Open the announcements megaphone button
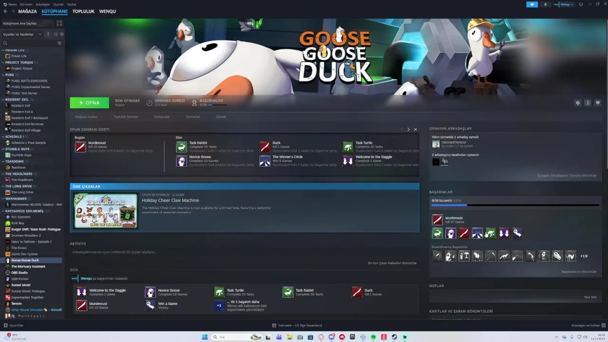This screenshot has width=608, height=342. click(x=532, y=4)
